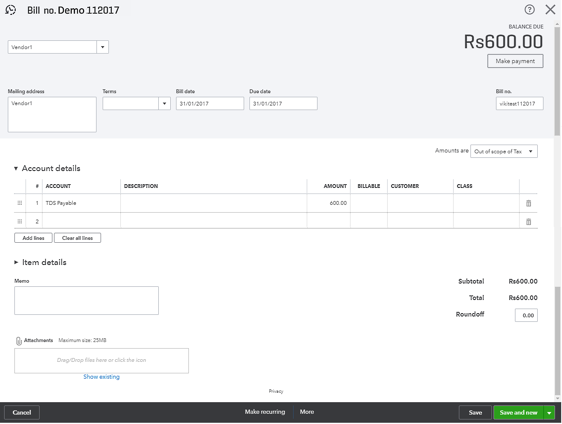Edit the Bill no. field
Viewport: 562px width, 424px height.
tap(520, 103)
